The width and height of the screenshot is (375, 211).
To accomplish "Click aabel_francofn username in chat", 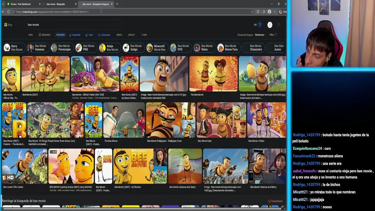I will coord(304,171).
